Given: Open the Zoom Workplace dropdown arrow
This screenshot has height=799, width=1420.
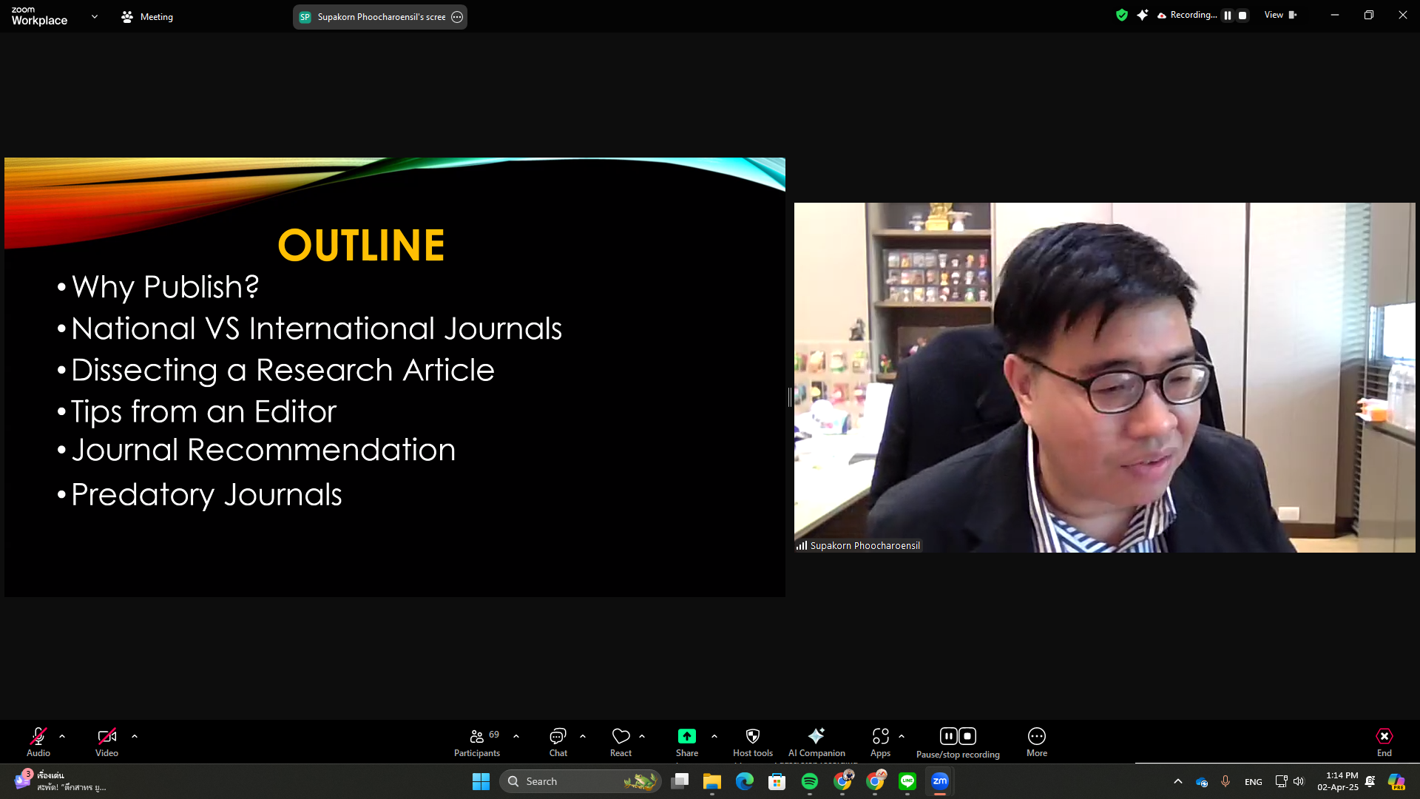Looking at the screenshot, I should pyautogui.click(x=95, y=16).
